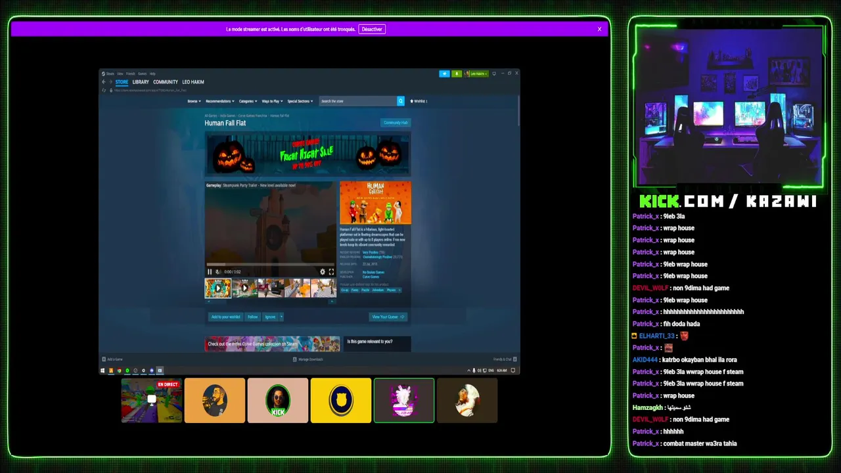Open the green notifications bell icon
This screenshot has height=473, width=841.
tap(456, 74)
